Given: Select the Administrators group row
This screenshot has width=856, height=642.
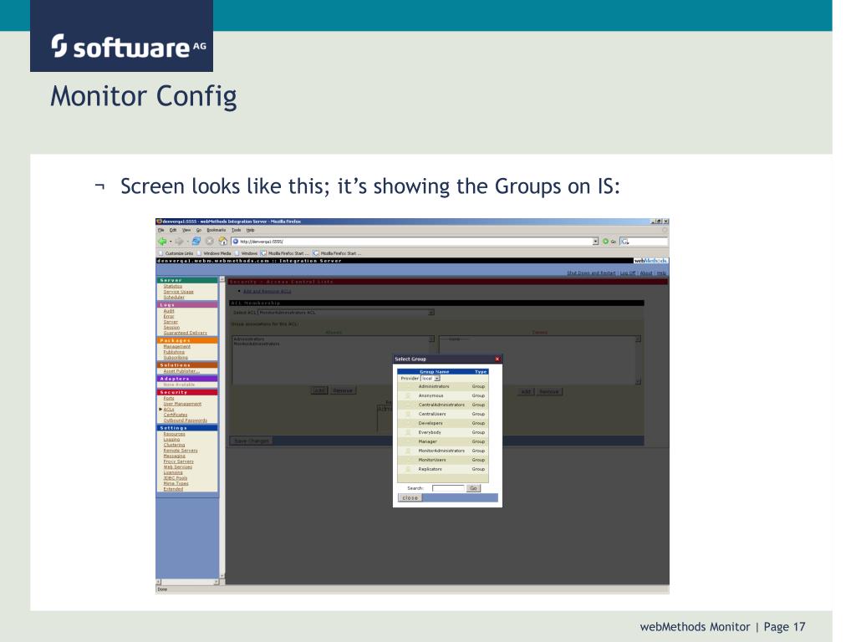Looking at the screenshot, I should 443,386.
